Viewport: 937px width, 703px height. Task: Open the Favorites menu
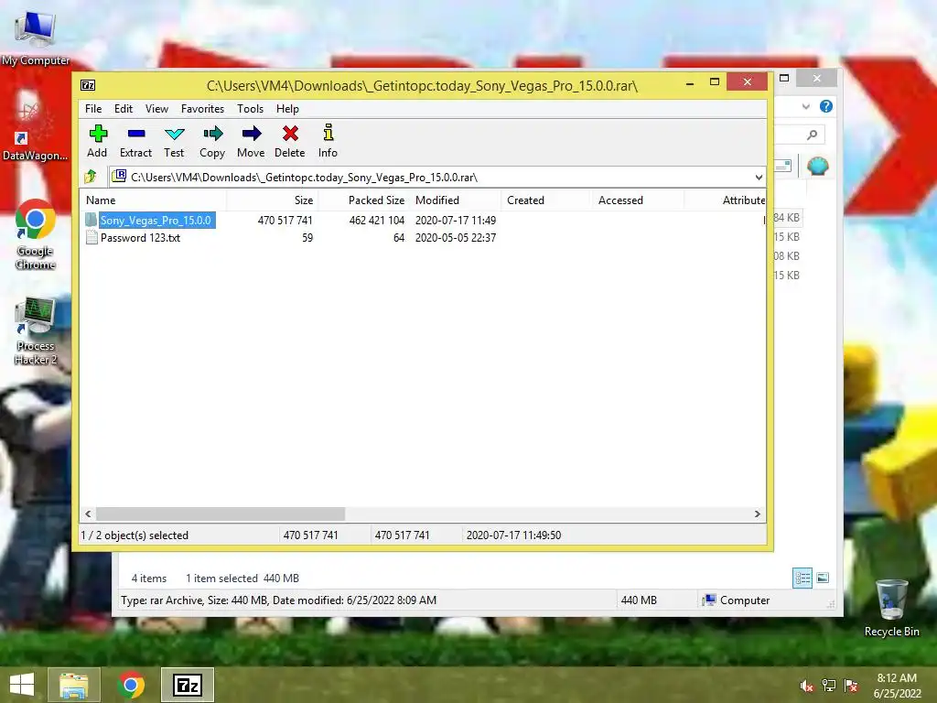pos(202,109)
